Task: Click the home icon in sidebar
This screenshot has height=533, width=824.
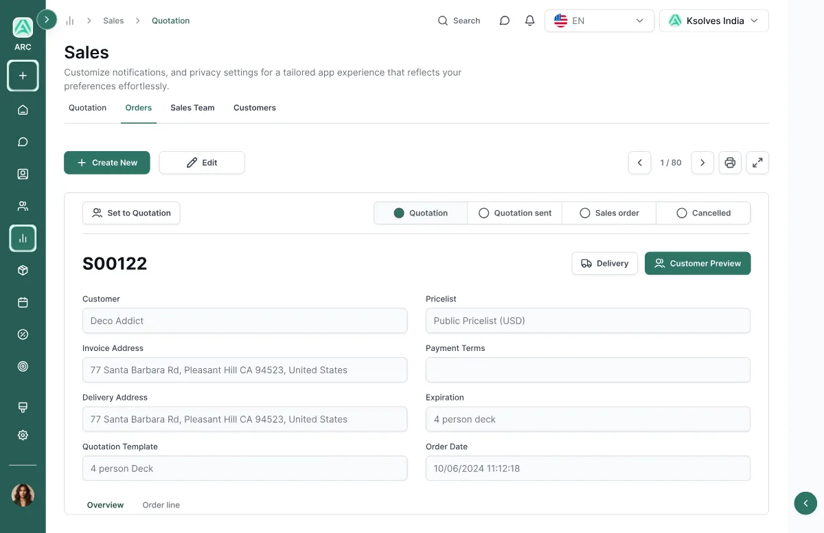Action: tap(23, 110)
